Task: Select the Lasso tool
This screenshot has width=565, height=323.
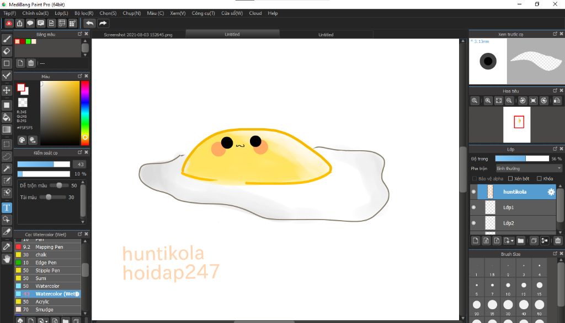Action: coord(7,157)
